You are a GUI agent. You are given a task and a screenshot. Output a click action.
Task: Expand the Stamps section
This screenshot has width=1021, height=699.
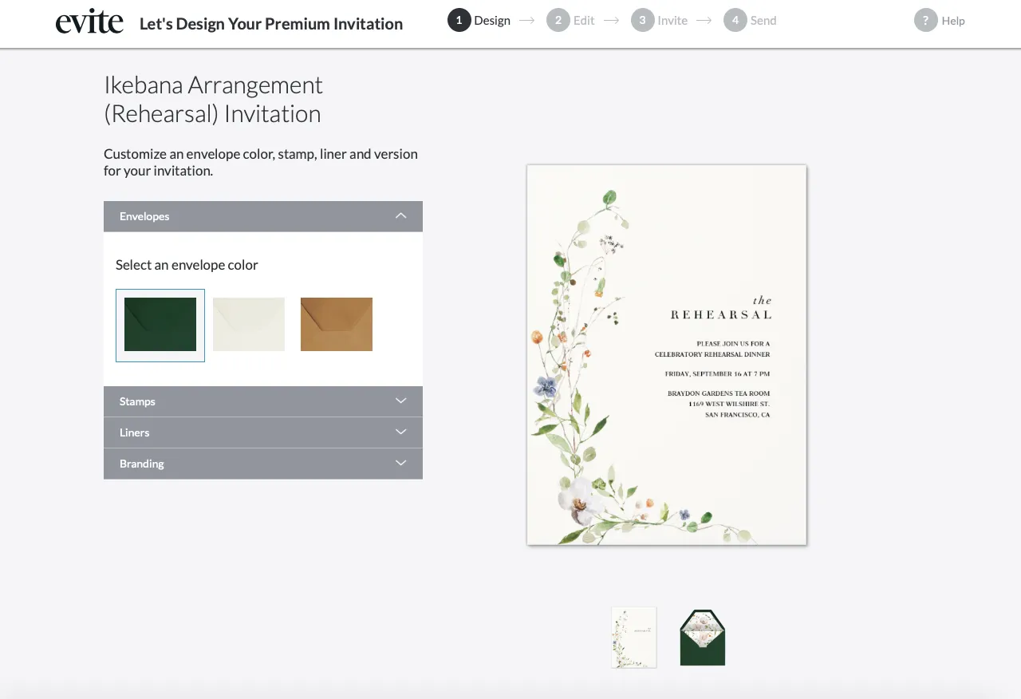click(262, 401)
